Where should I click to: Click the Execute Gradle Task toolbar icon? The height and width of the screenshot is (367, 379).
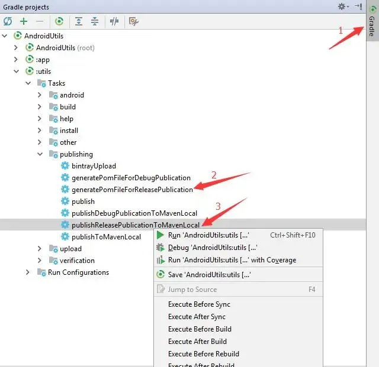59,21
